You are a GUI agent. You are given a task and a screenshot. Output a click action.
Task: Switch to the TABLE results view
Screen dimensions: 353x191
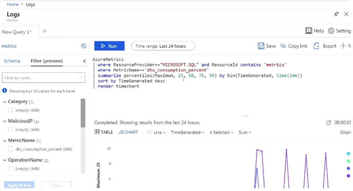pos(104,132)
